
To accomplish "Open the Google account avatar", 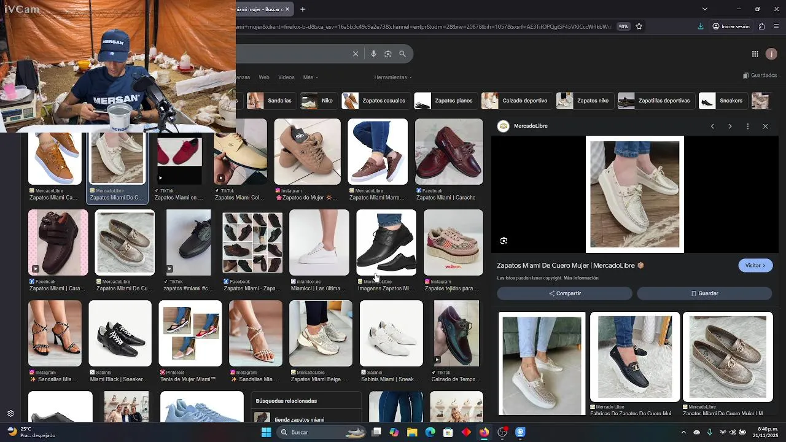I will (x=771, y=54).
